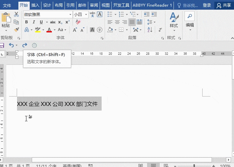The width and height of the screenshot is (234, 167).
Task: Click the enclosed character icon
Action: pyautogui.click(x=100, y=30)
